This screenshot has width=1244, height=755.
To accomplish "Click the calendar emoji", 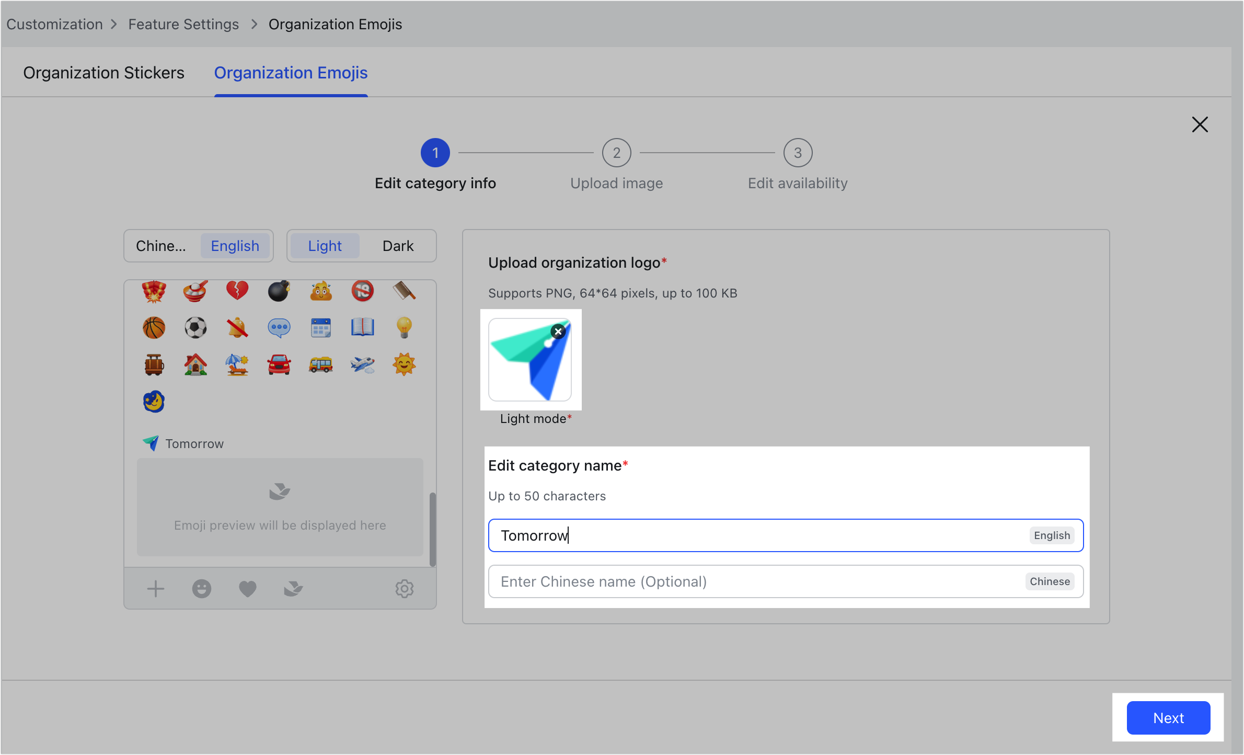I will 321,328.
